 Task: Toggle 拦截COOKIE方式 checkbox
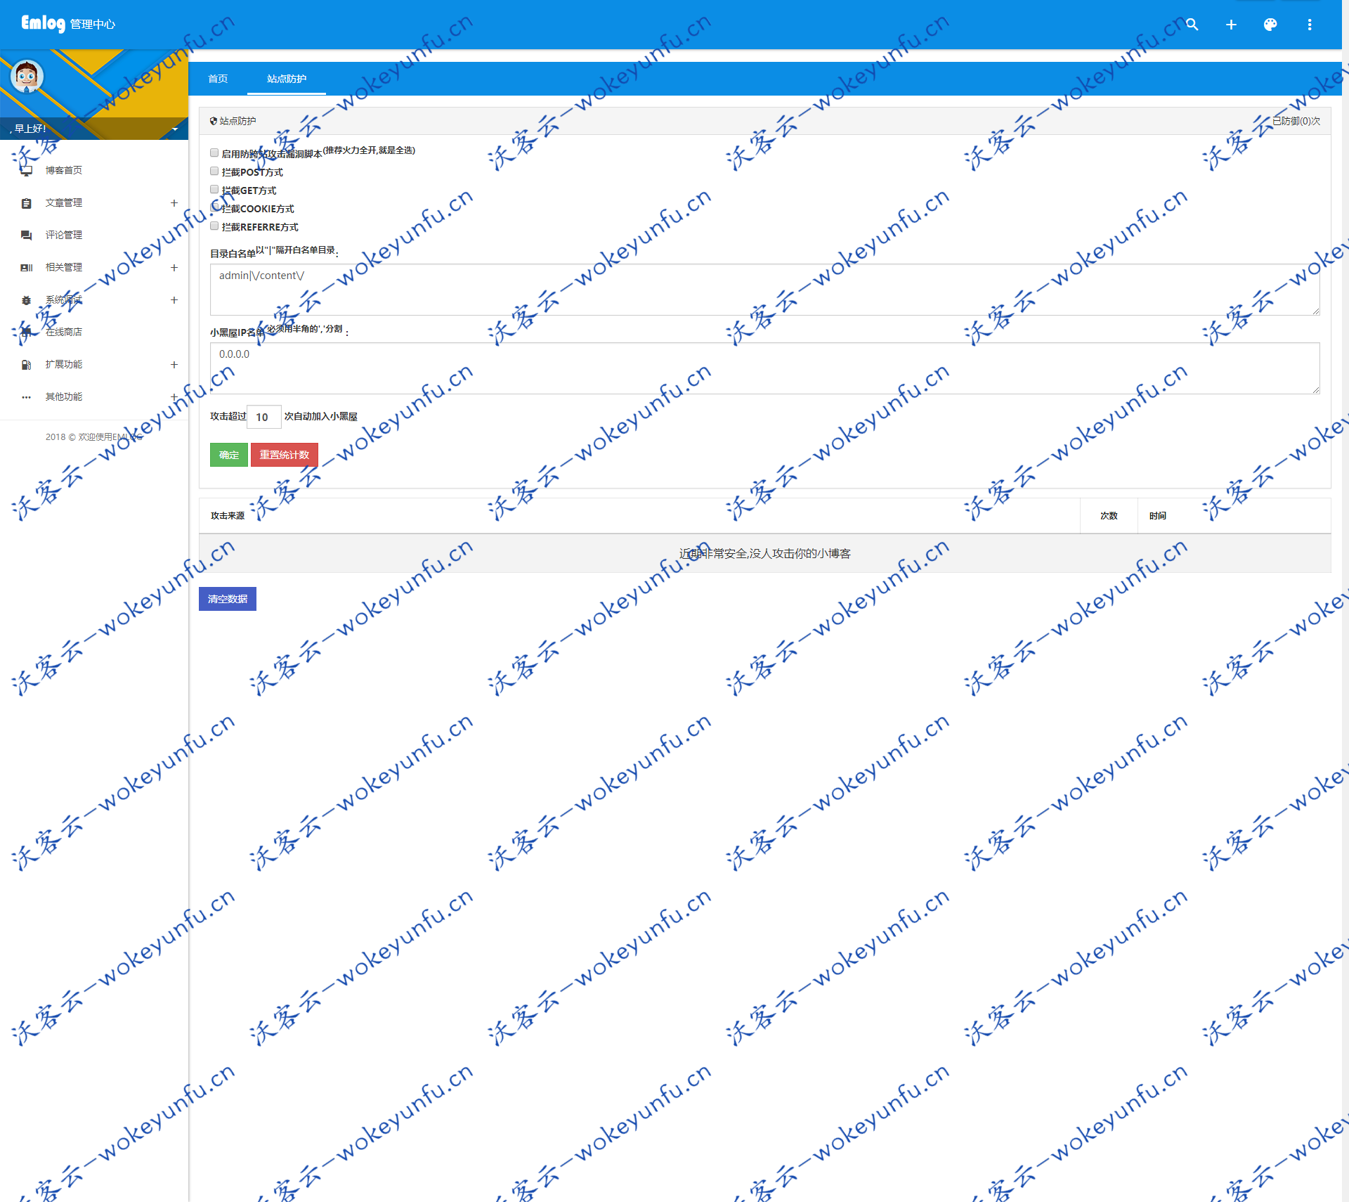coord(214,207)
